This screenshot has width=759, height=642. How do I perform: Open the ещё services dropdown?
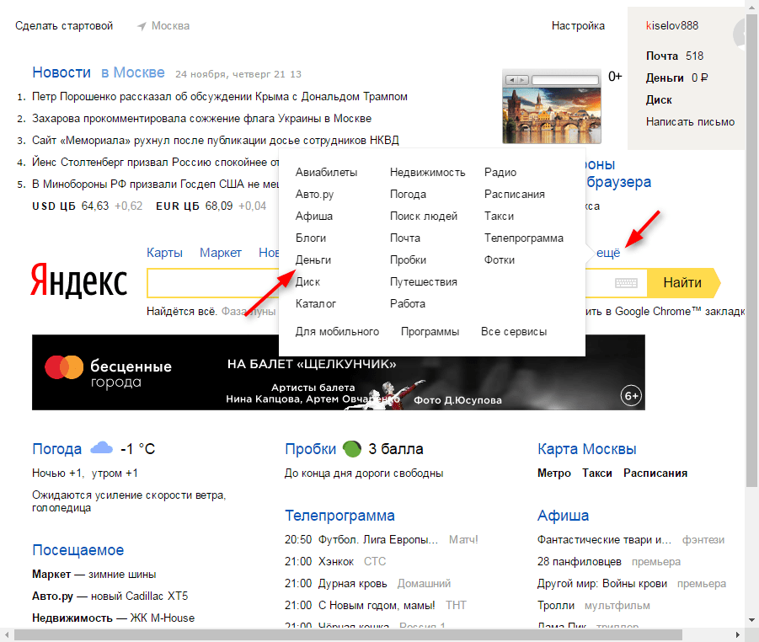(x=608, y=253)
